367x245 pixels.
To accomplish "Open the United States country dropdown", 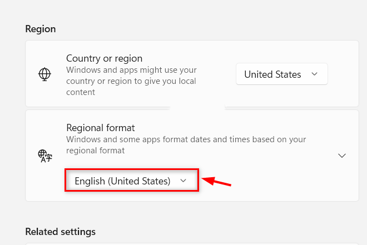I will click(282, 74).
